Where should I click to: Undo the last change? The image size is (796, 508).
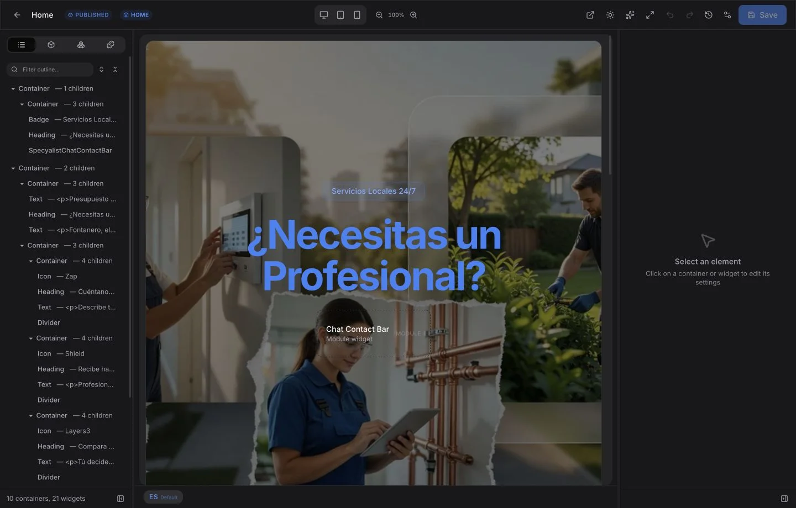pos(670,15)
